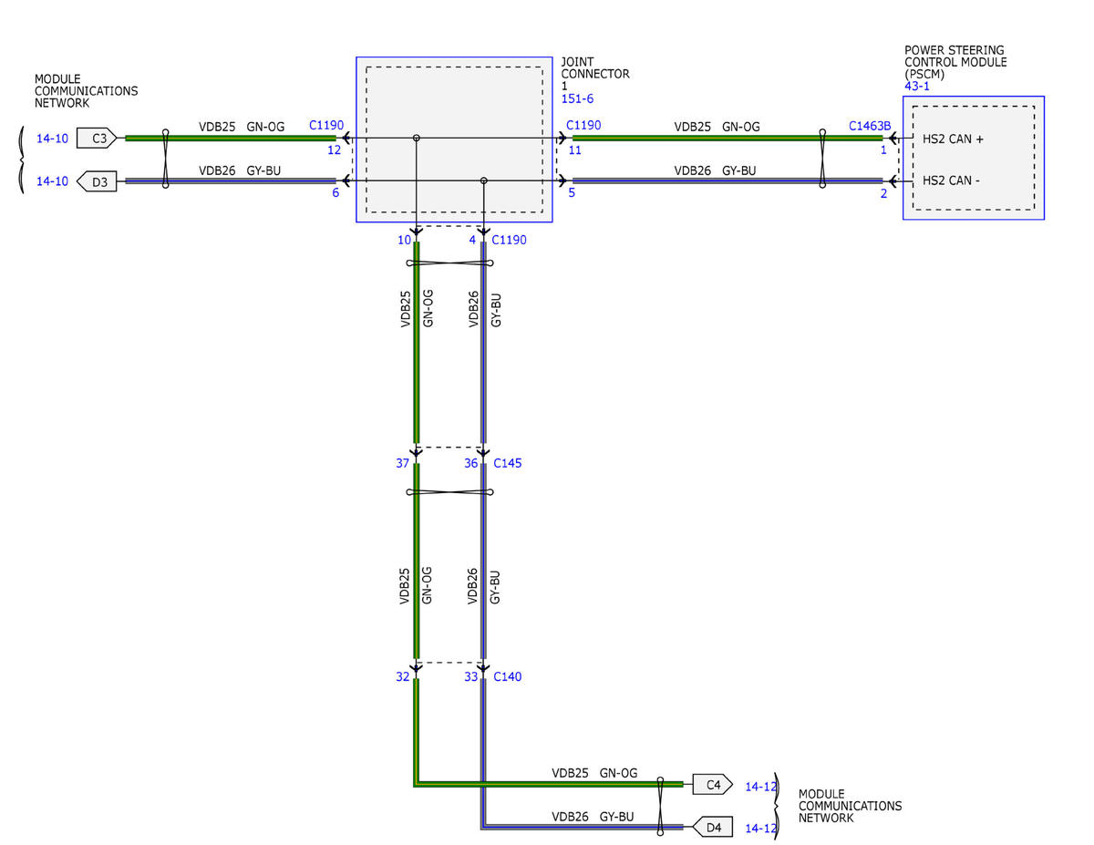Click the D3 off-page connector symbol
Viewport: 1094px width, 845px height.
point(97,181)
